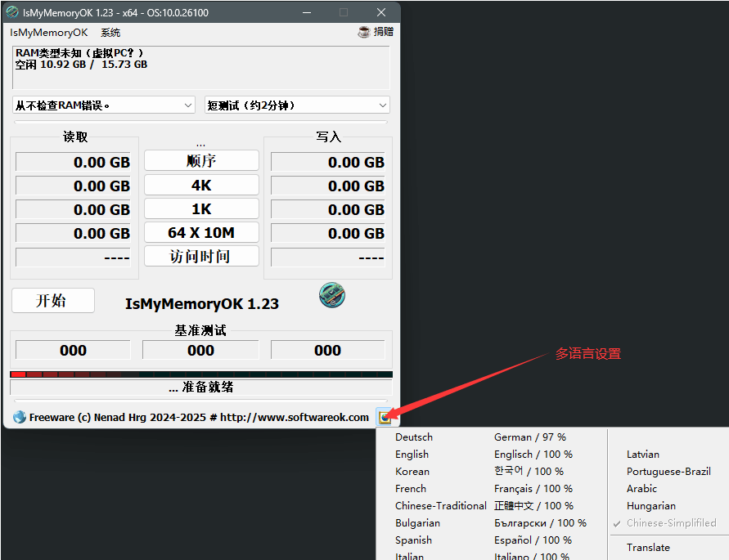The width and height of the screenshot is (729, 560).
Task: Open the IsMyMemoryOK menu
Action: tap(48, 33)
